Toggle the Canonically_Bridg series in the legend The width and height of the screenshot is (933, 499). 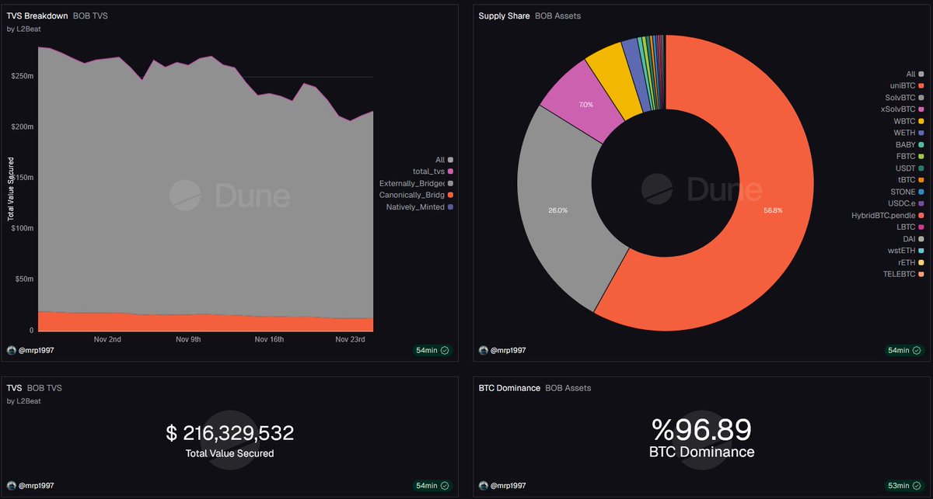click(416, 195)
